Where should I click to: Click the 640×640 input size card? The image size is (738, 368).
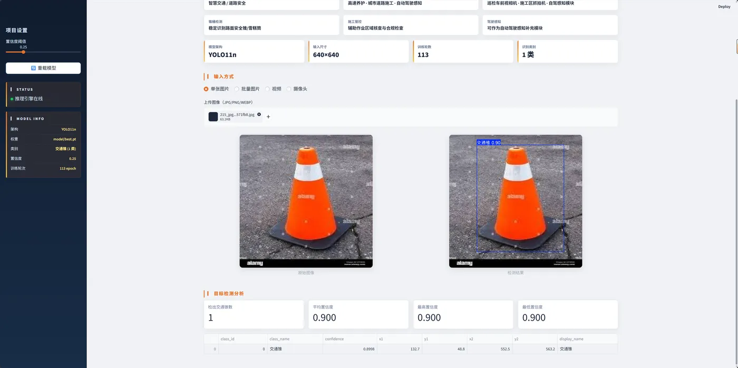coord(358,52)
